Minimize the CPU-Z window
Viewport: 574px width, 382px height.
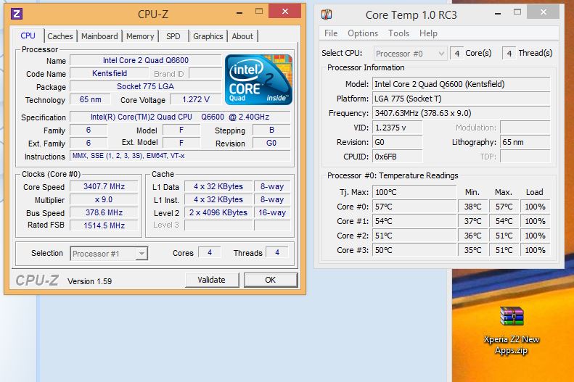239,13
